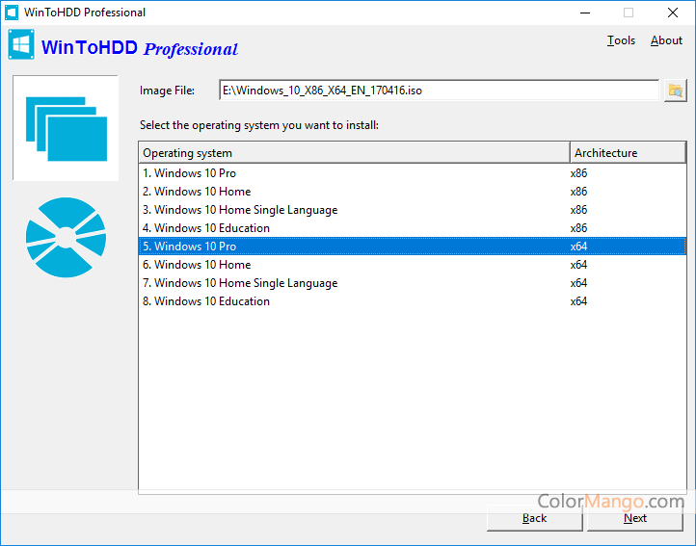Image resolution: width=696 pixels, height=546 pixels.
Task: Choose 7. Windows 10 Home Single Language x64
Action: (x=246, y=283)
